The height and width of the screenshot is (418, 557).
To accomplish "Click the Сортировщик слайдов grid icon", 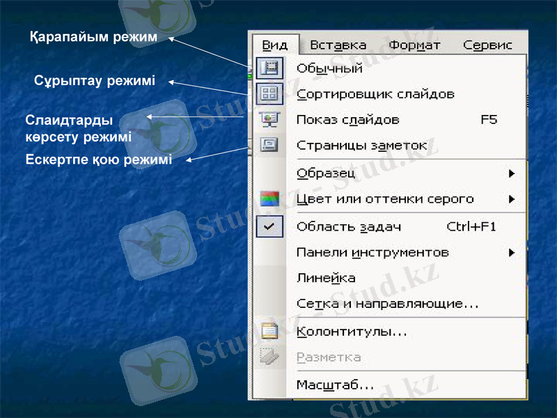I will [x=269, y=93].
